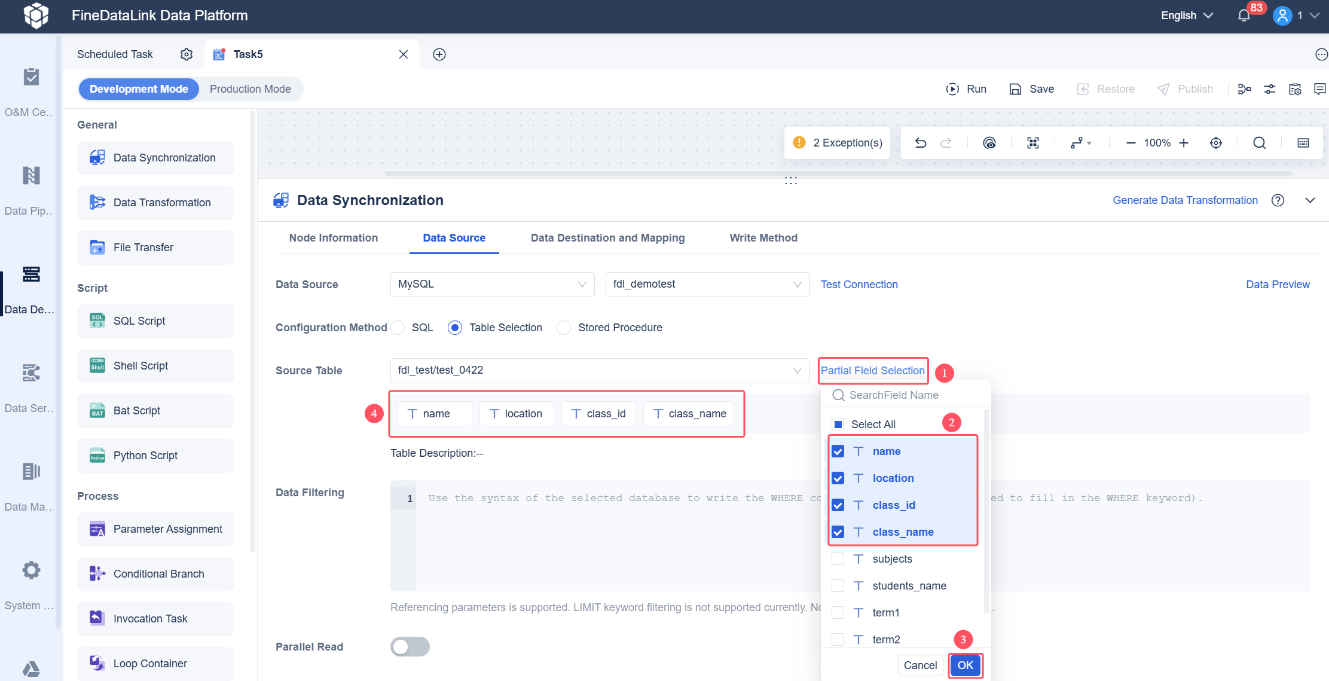1329x681 pixels.
Task: Enable the Parallel Read switch
Action: point(410,647)
